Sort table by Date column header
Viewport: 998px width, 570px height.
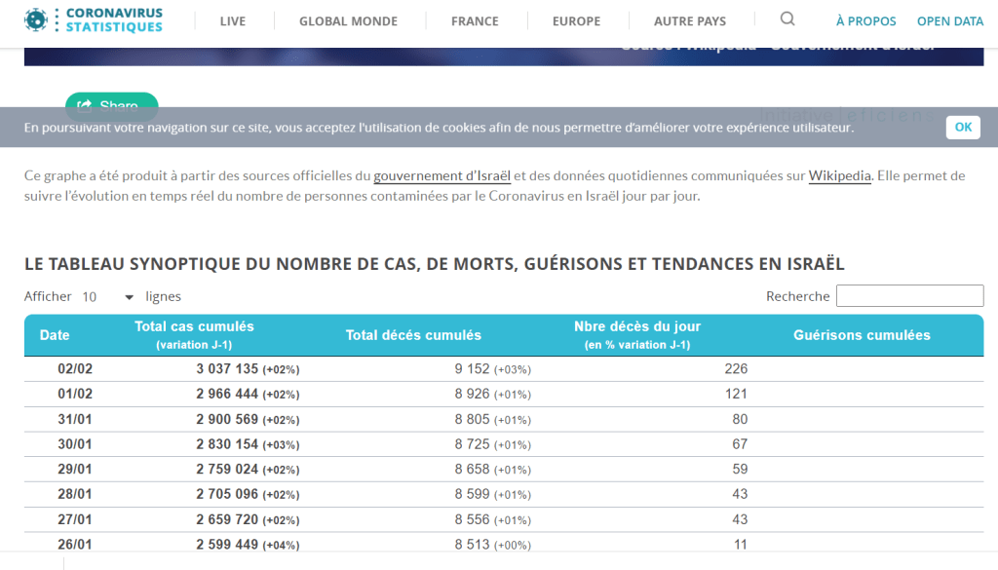[x=55, y=335]
